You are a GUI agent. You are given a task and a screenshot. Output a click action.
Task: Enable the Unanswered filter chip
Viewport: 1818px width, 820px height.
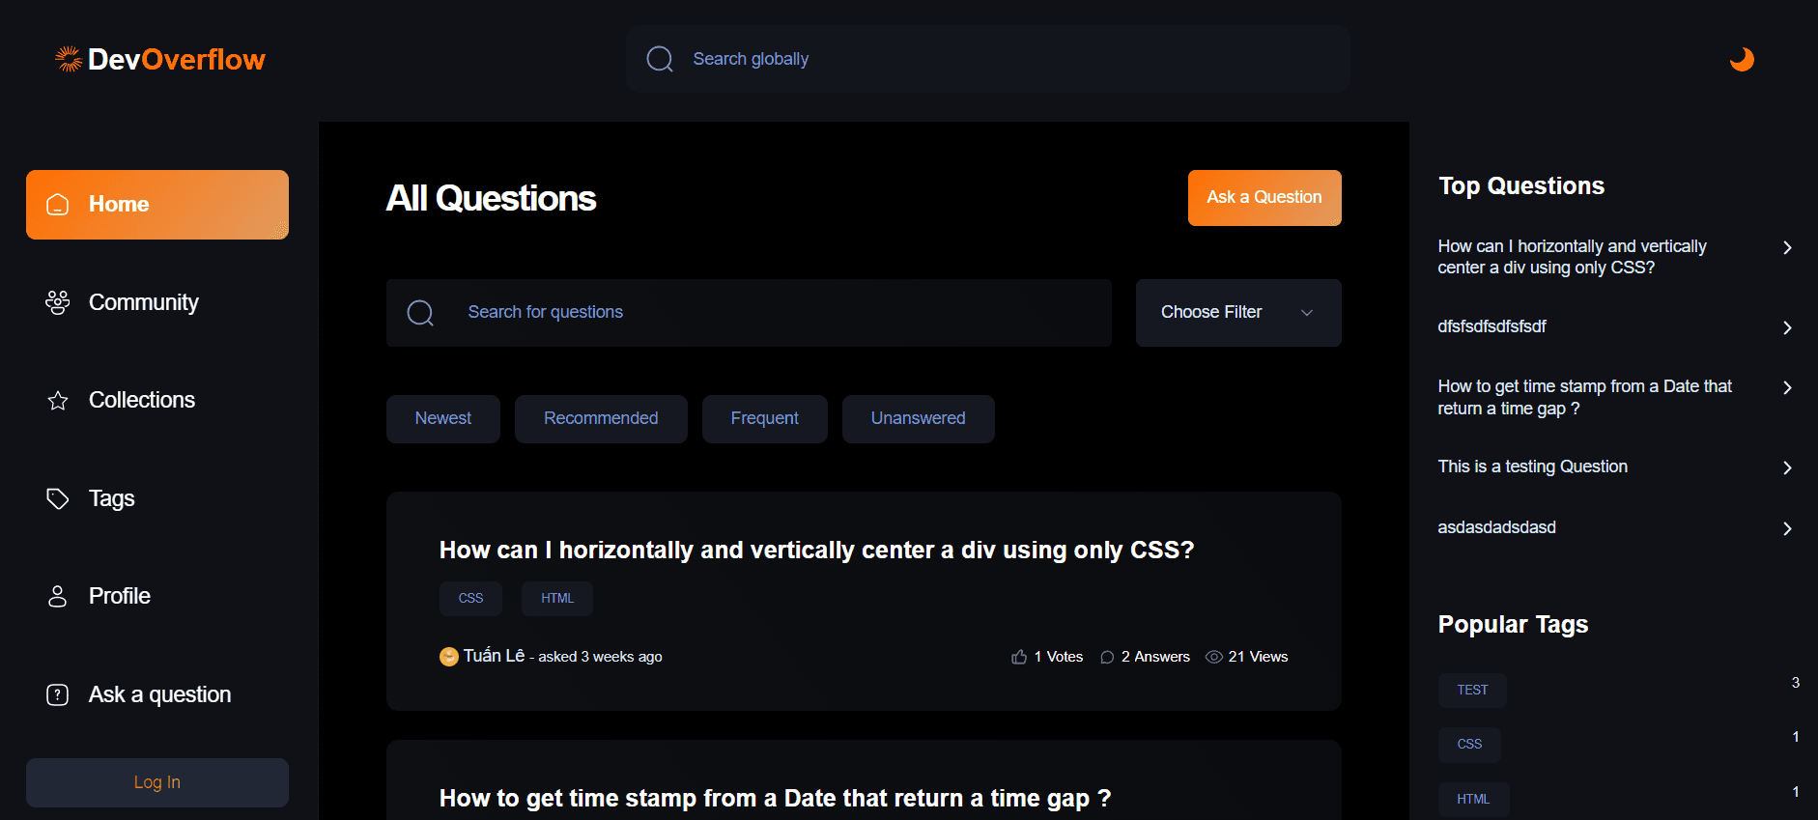tap(918, 418)
